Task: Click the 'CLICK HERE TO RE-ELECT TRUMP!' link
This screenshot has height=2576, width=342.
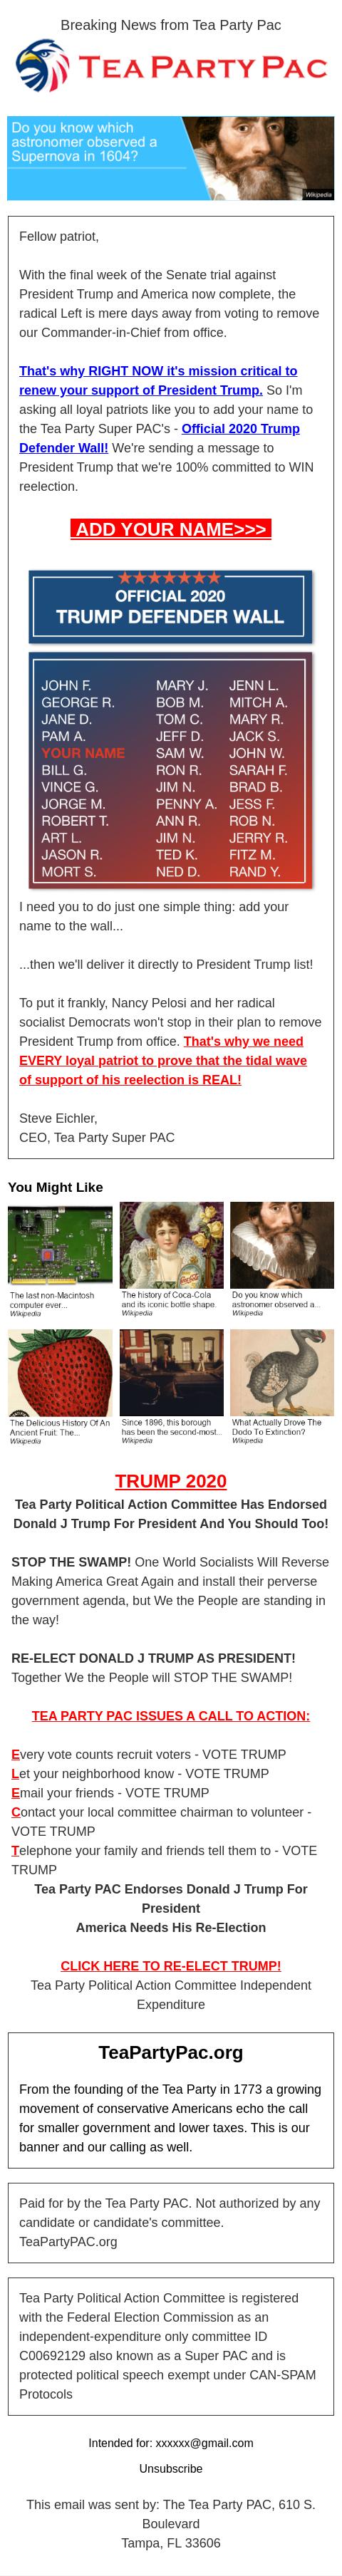Action: pyautogui.click(x=171, y=1966)
